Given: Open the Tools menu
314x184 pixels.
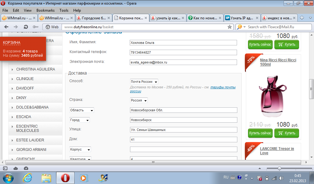Looking at the screenshot, I should [64, 10].
